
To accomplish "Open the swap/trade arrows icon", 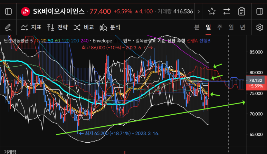I will tap(227, 11).
